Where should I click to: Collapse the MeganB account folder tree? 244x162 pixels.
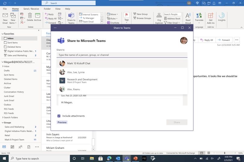click(3, 62)
